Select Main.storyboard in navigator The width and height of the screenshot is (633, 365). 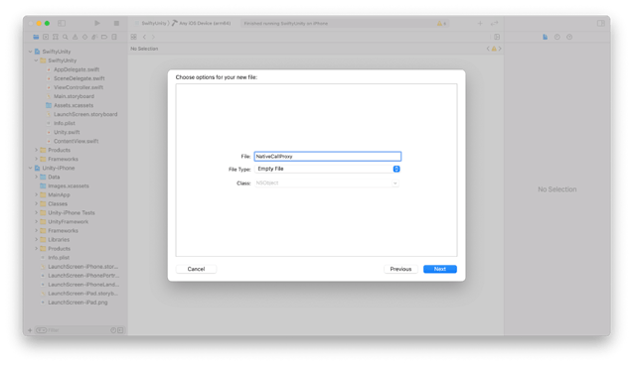pyautogui.click(x=74, y=96)
